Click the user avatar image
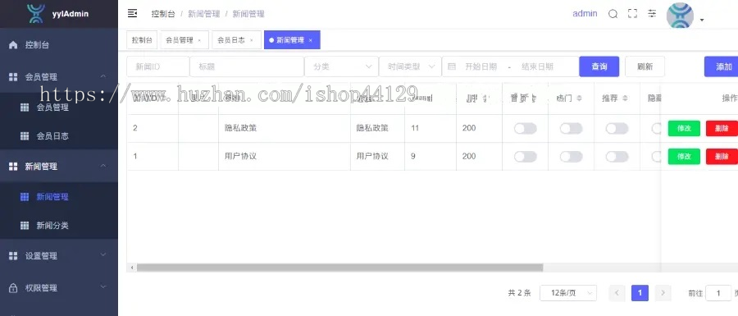The image size is (738, 316). coord(680,16)
